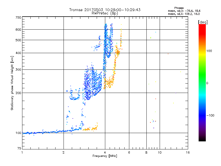Click the y-axis tick label '300'
The image size is (221, 166).
pyautogui.click(x=19, y=69)
